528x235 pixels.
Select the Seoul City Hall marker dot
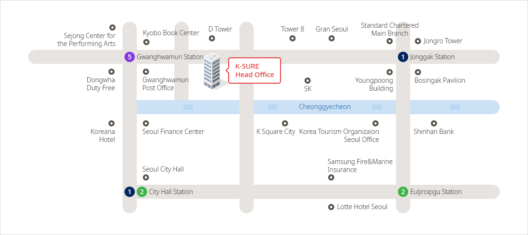(x=146, y=177)
